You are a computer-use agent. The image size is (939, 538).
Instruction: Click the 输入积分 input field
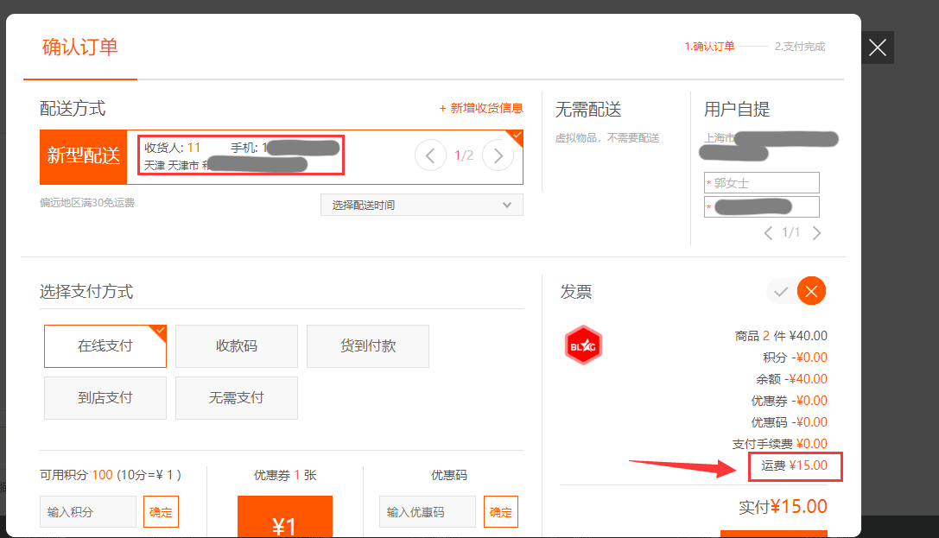pos(88,512)
